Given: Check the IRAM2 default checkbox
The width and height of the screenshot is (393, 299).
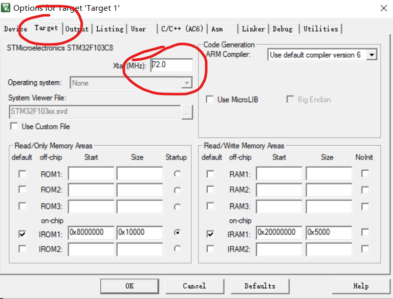Looking at the screenshot, I should [x=210, y=249].
